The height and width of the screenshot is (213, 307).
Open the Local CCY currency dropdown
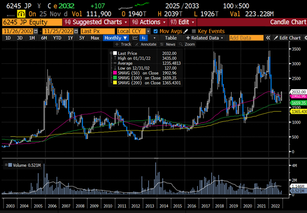[x=148, y=31]
